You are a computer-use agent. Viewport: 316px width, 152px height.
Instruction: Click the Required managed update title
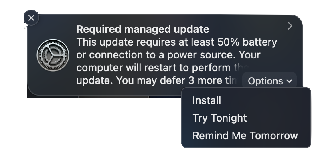tap(143, 29)
